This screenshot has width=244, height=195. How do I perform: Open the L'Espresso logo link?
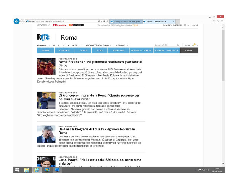coord(59,25)
